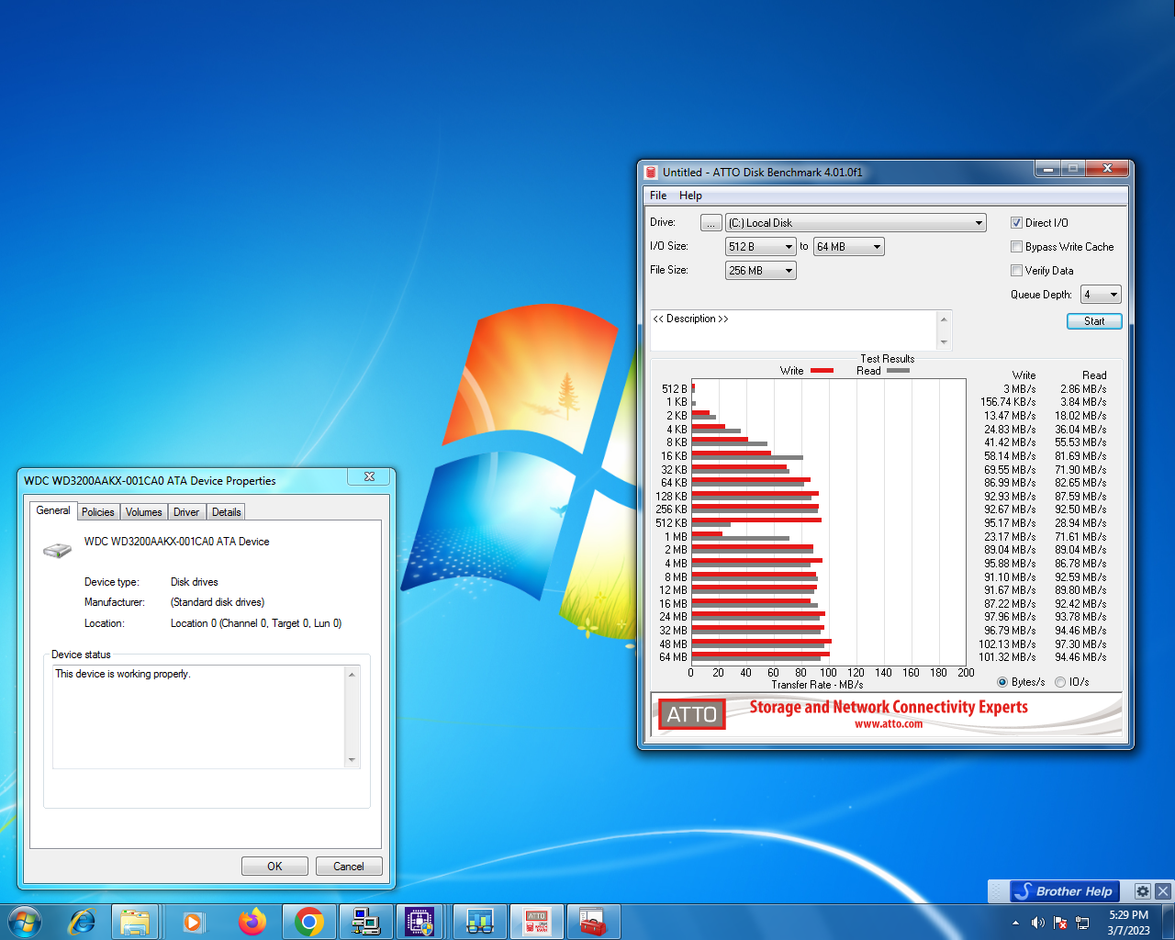Open the Queue Depth dropdown
Viewport: 1175px width, 940px height.
pyautogui.click(x=1101, y=295)
